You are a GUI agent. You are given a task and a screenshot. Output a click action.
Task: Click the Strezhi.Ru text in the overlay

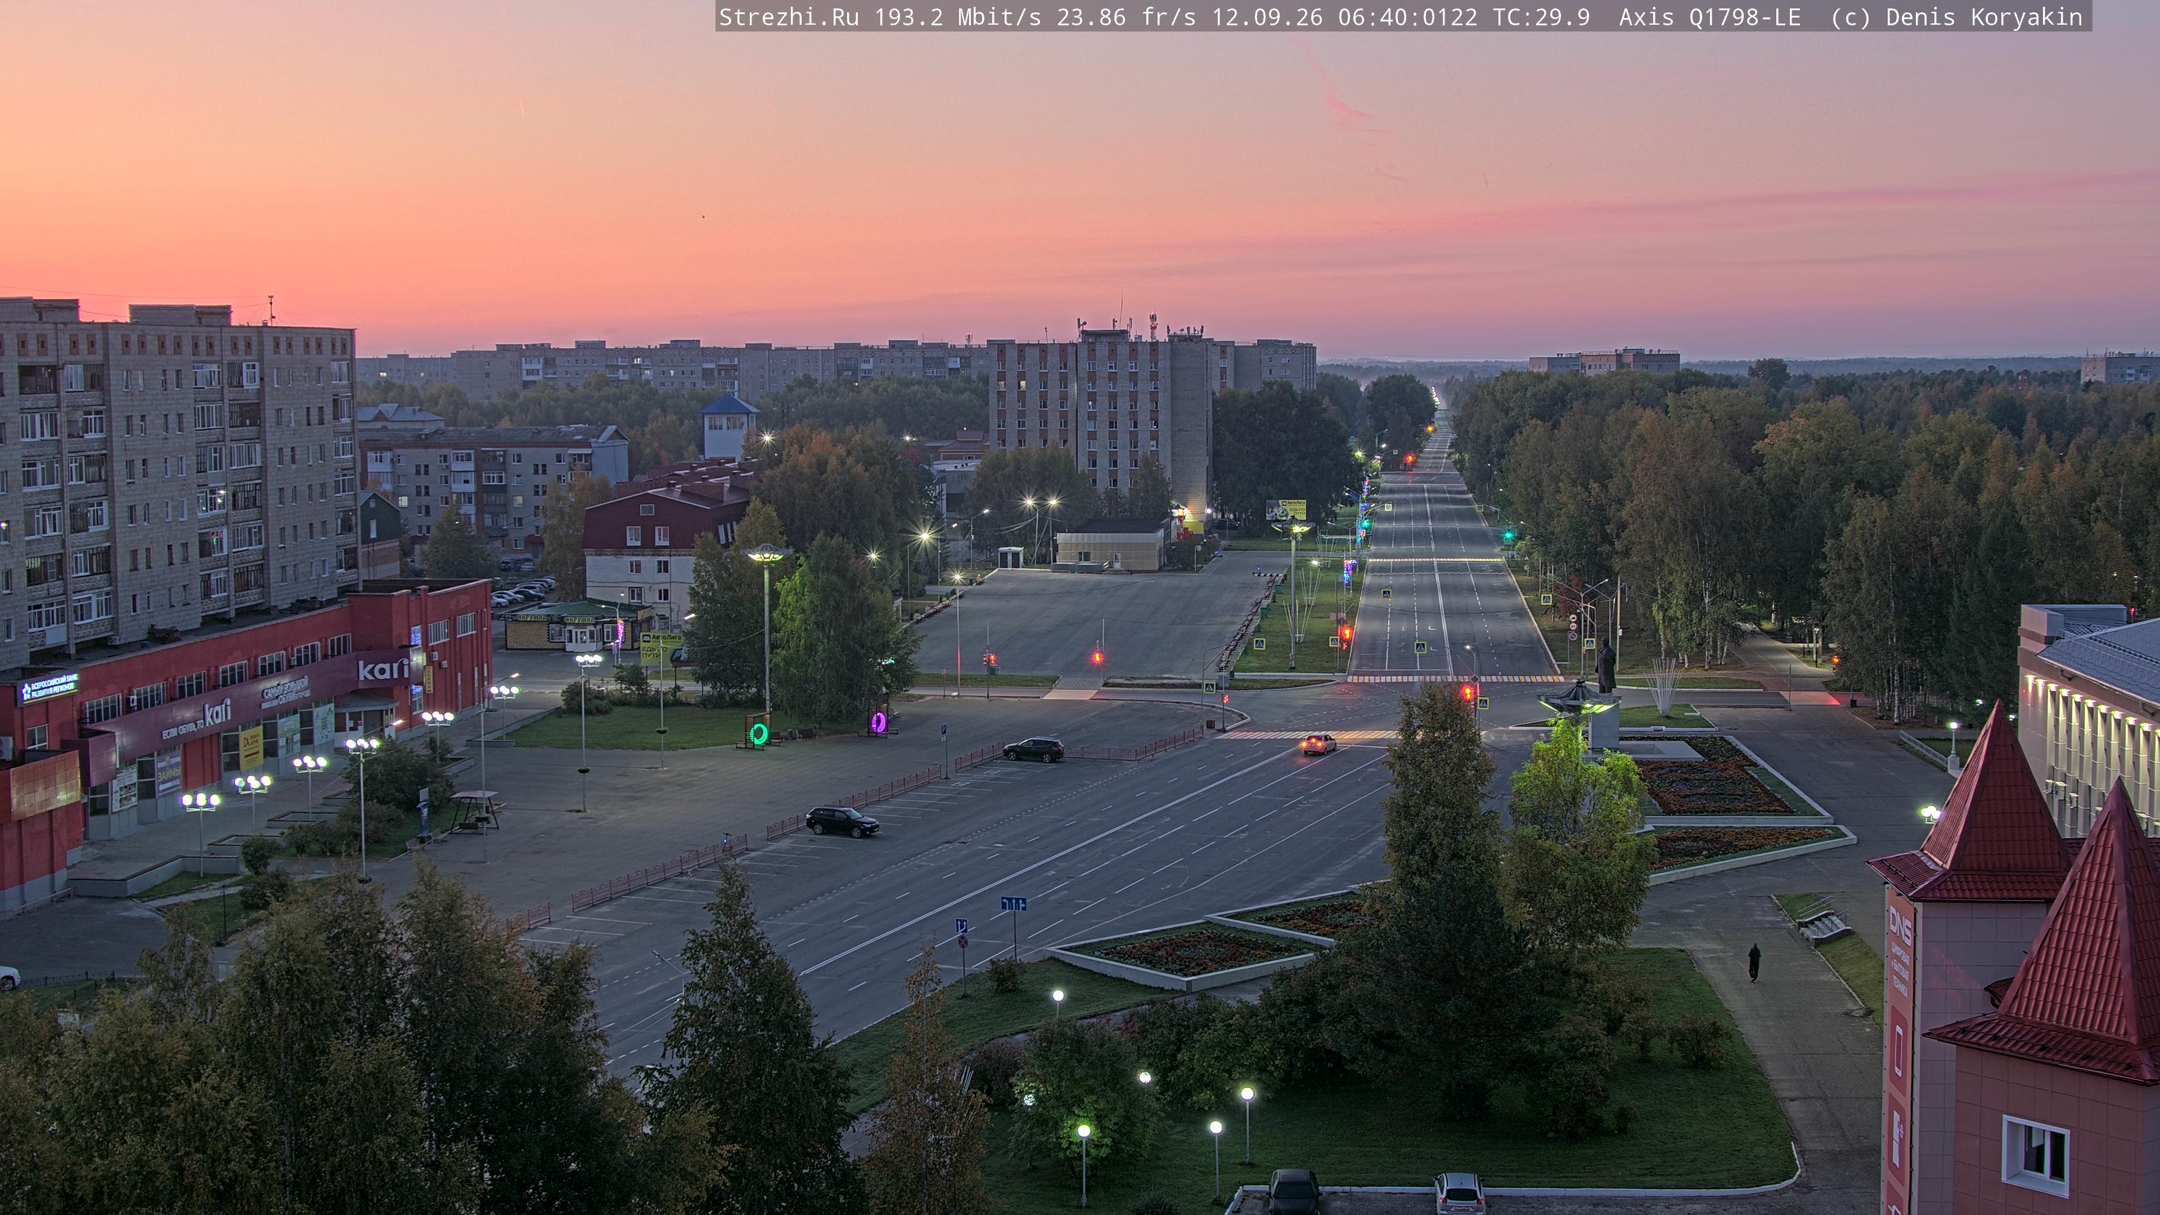pyautogui.click(x=789, y=17)
